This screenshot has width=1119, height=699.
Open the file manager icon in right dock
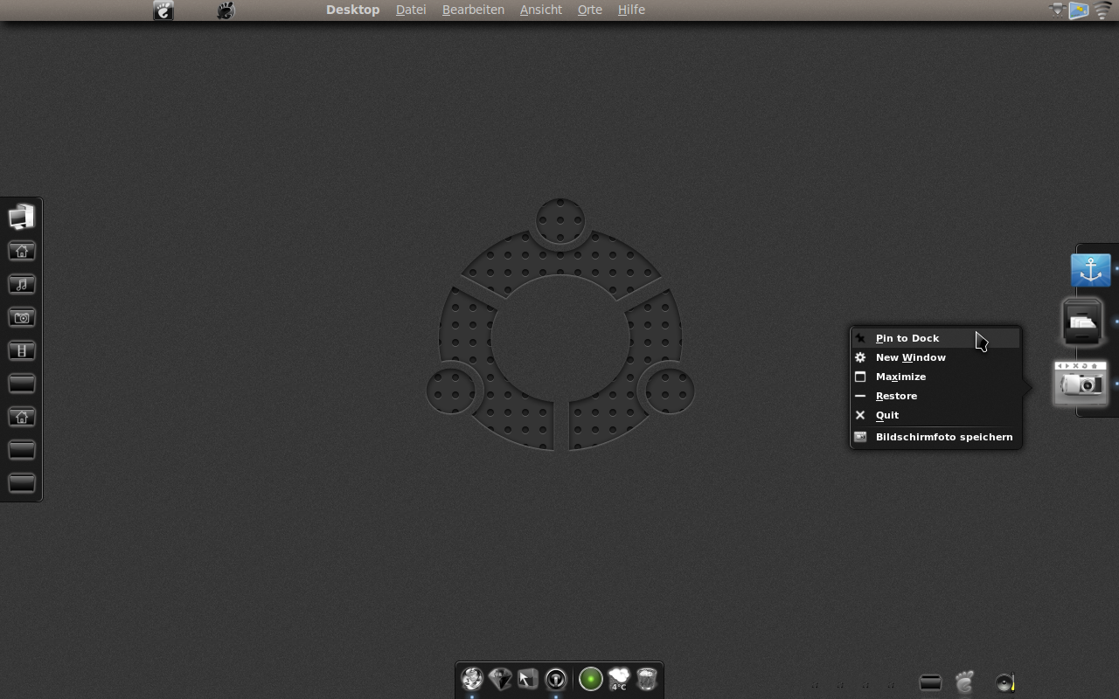(x=1082, y=322)
